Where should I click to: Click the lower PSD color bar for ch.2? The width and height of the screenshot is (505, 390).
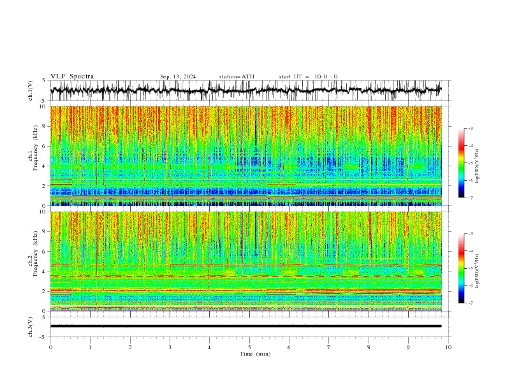(x=461, y=268)
